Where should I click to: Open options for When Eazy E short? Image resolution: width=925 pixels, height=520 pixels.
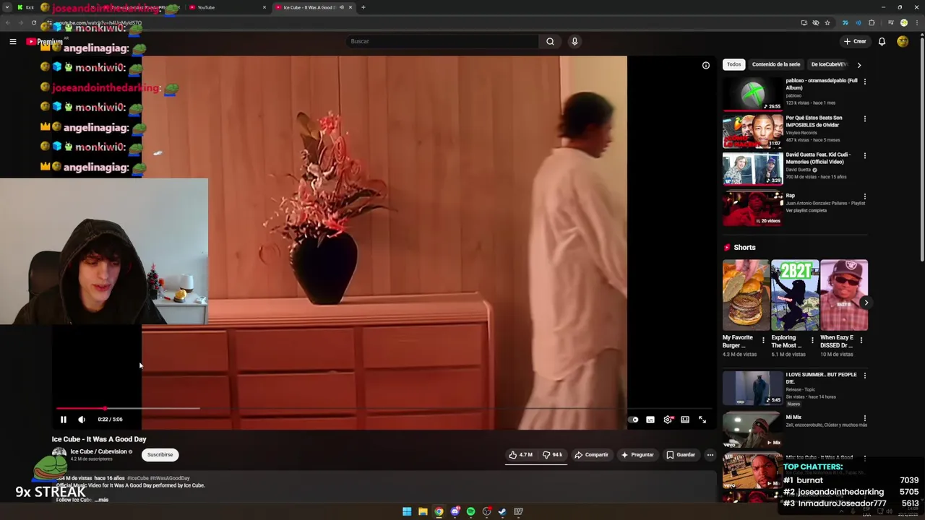pyautogui.click(x=861, y=340)
